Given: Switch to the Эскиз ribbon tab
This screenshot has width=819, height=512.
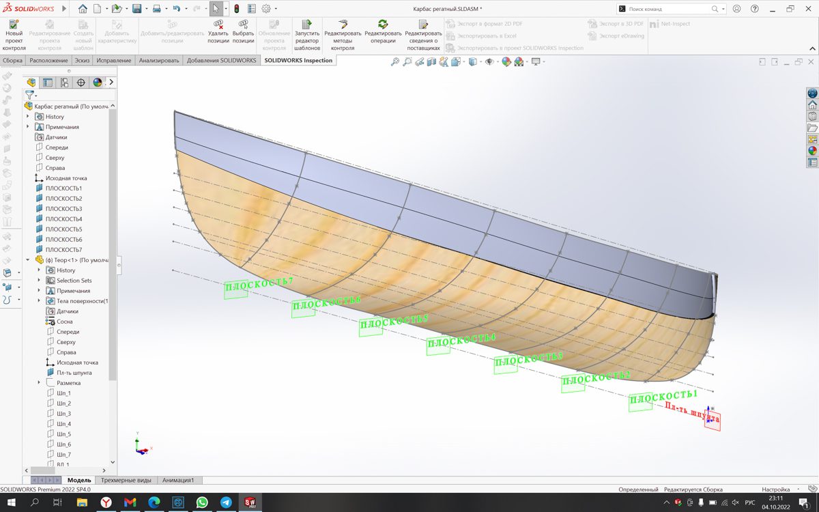Looking at the screenshot, I should (82, 60).
